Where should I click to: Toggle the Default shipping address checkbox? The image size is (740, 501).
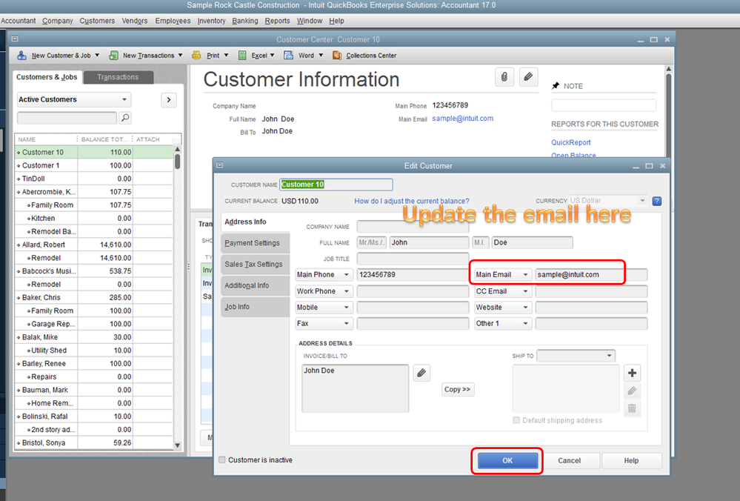point(516,420)
